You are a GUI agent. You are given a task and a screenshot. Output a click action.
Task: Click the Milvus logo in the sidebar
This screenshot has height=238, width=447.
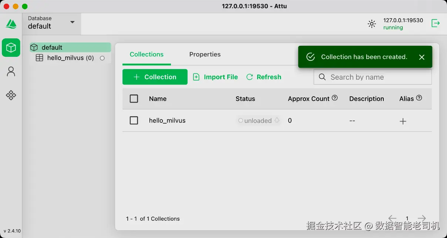[x=11, y=24]
